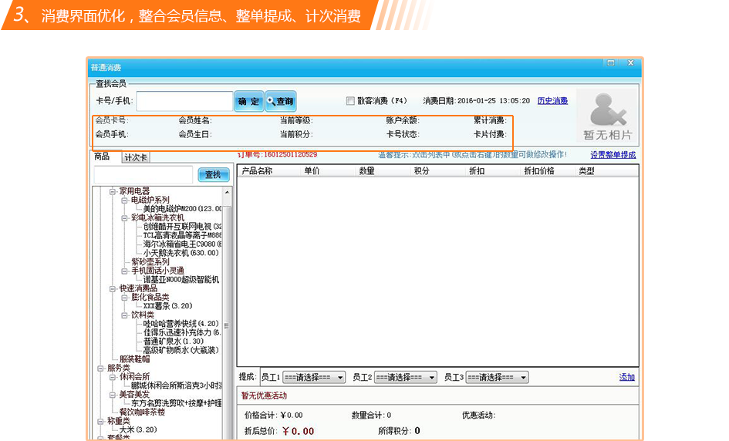Screen dimensions: 729x441
Task: Select 高级矿物质水 (大瓶装) product
Action: click(x=181, y=350)
